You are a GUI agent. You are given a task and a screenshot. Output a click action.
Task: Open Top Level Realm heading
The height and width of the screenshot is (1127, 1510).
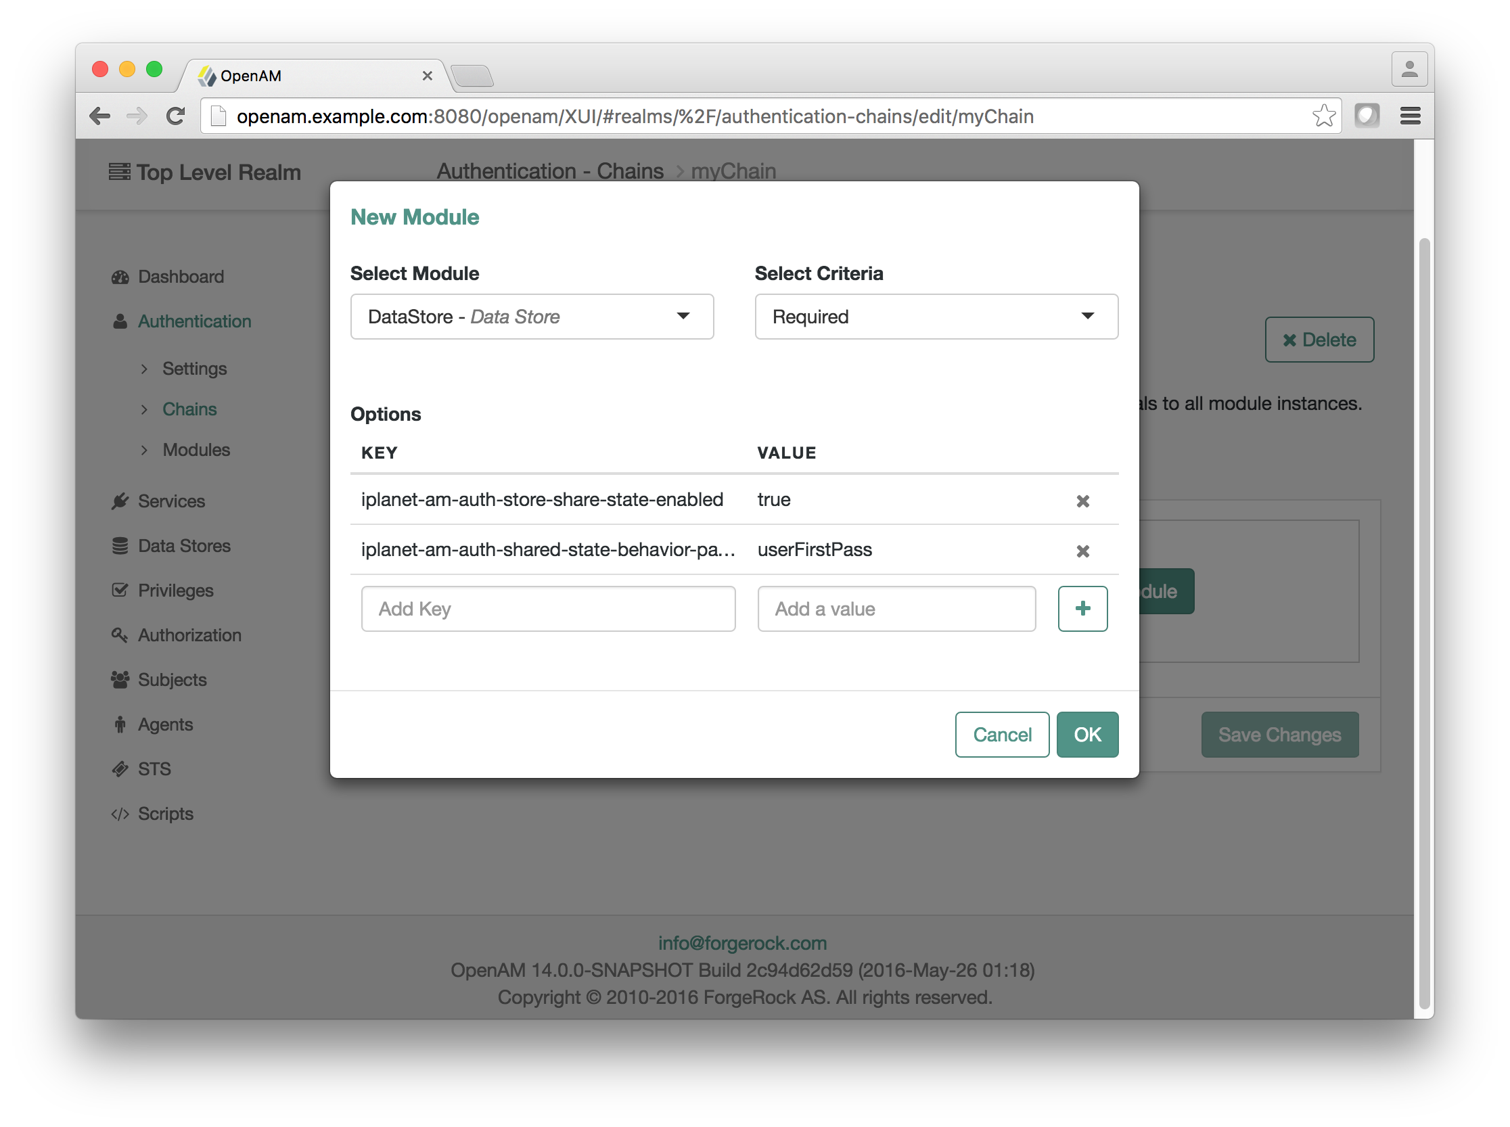tap(219, 172)
